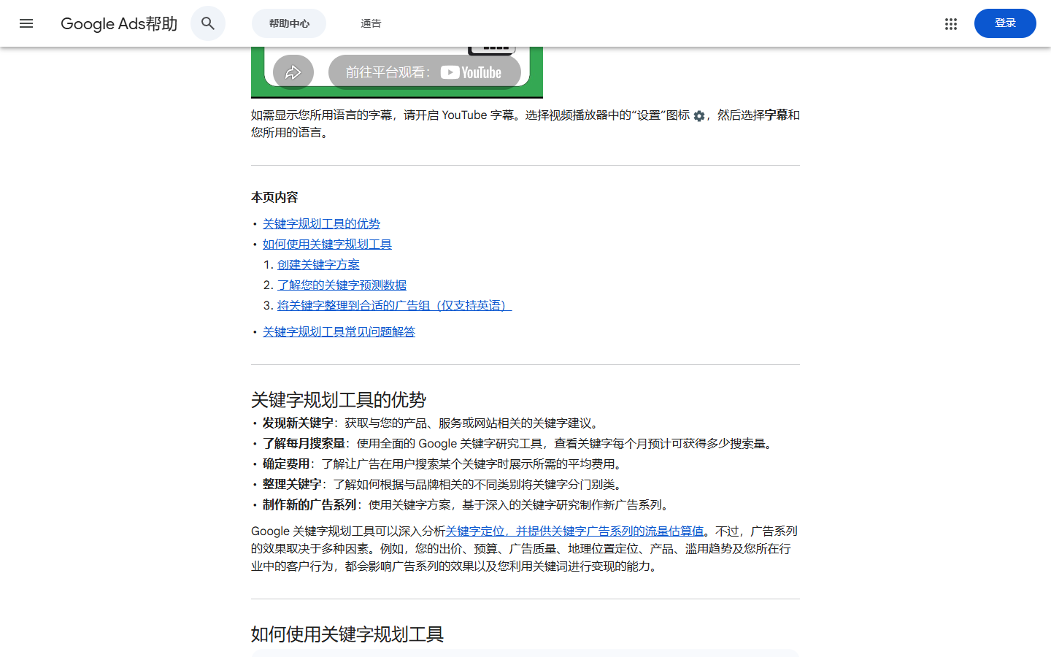Click heading 如何使用关键字规划工具

pos(347,634)
